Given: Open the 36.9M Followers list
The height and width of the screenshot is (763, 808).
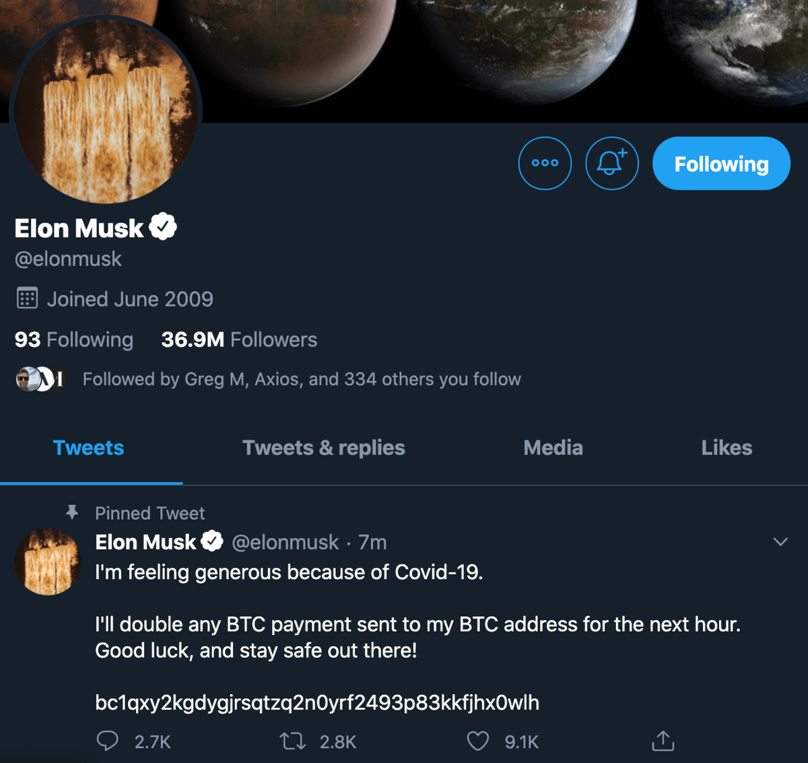Looking at the screenshot, I should pos(239,339).
